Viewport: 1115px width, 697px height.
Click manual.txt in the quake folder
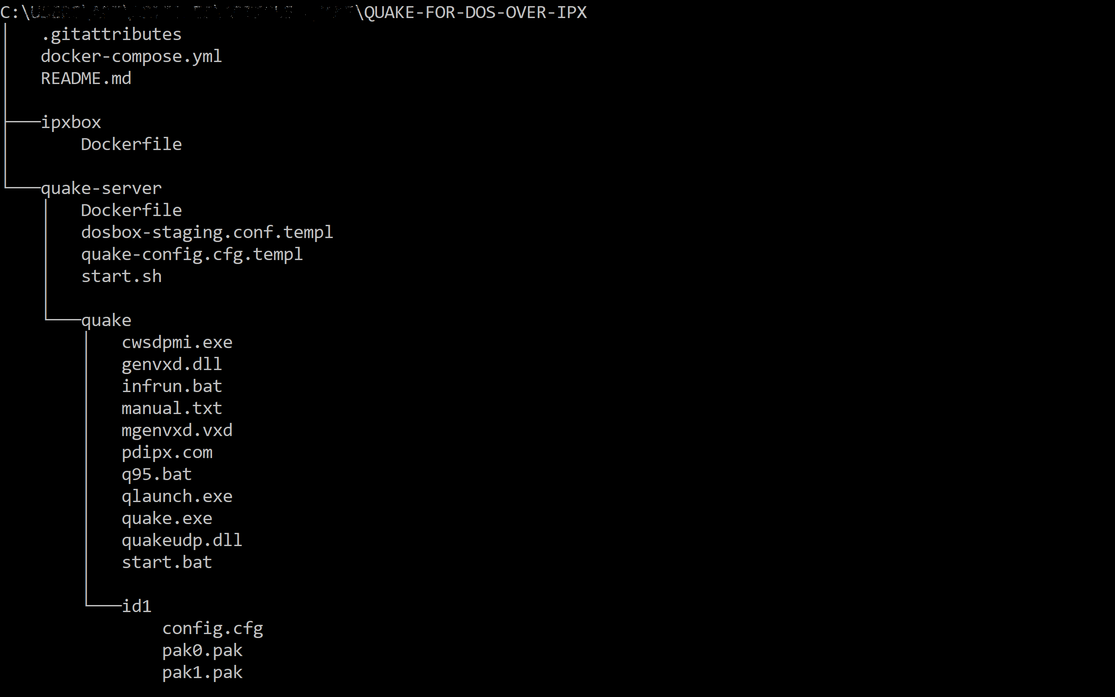[x=172, y=408]
